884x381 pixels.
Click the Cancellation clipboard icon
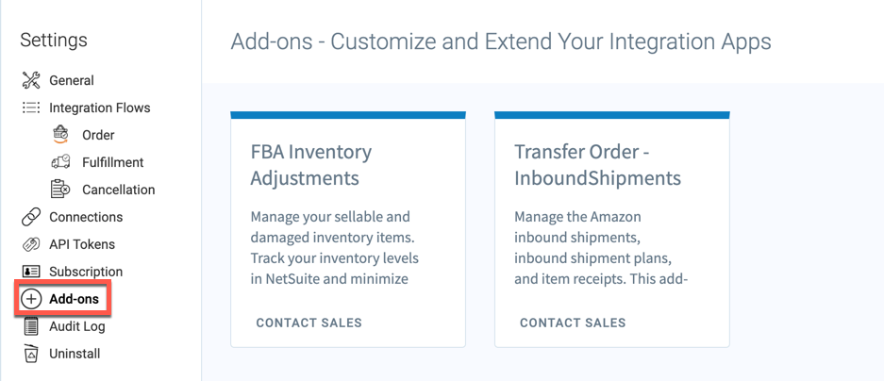coord(60,190)
